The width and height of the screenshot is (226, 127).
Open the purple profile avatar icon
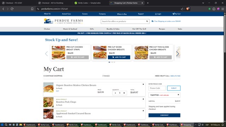point(218,9)
